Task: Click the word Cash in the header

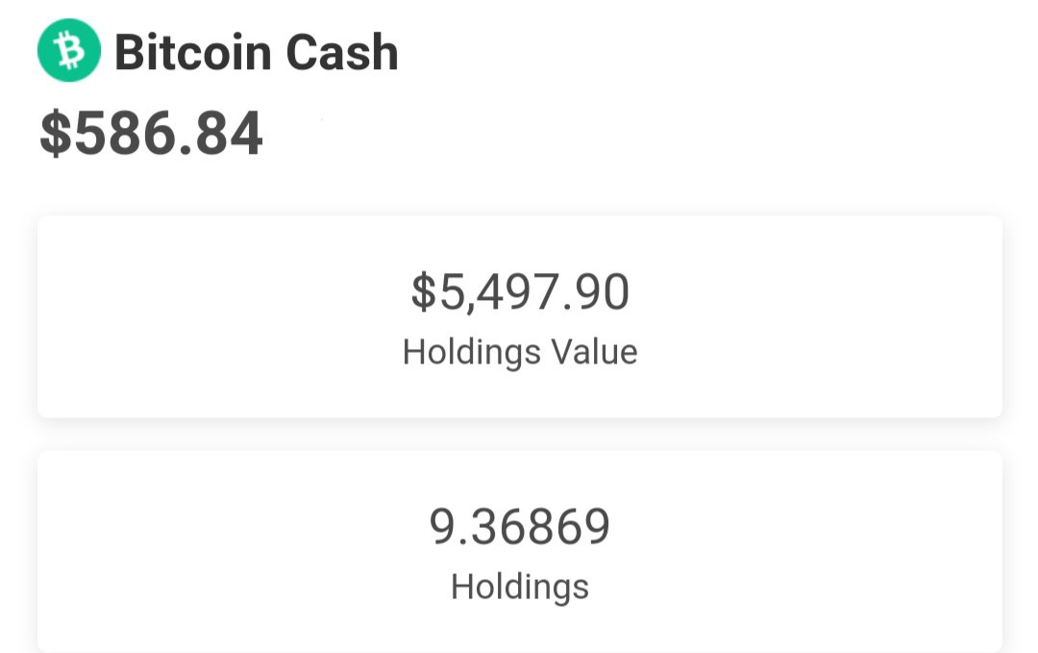Action: pyautogui.click(x=341, y=52)
